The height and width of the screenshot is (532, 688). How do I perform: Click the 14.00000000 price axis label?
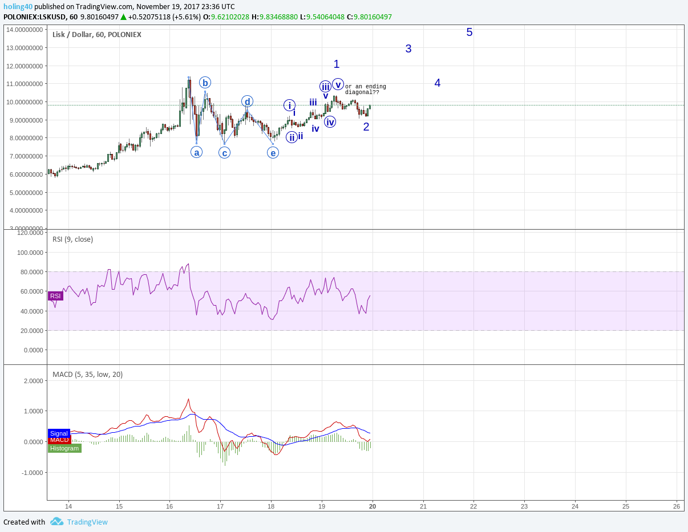click(x=25, y=30)
